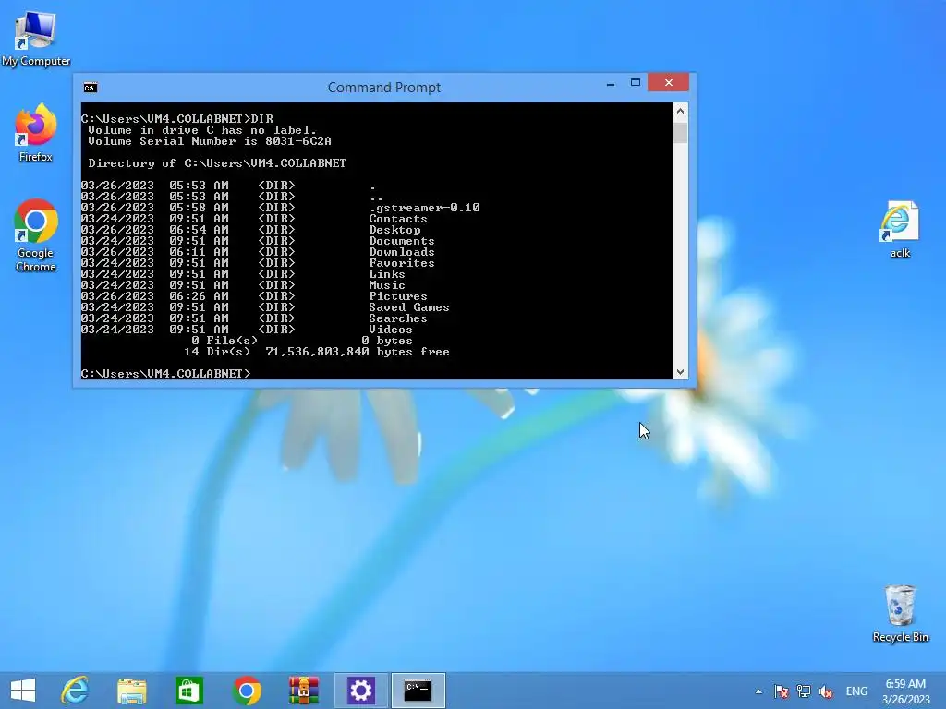The width and height of the screenshot is (946, 709).
Task: Click the Pictures directory entry
Action: click(397, 296)
